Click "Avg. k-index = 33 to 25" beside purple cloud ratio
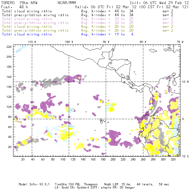 tap(107, 19)
